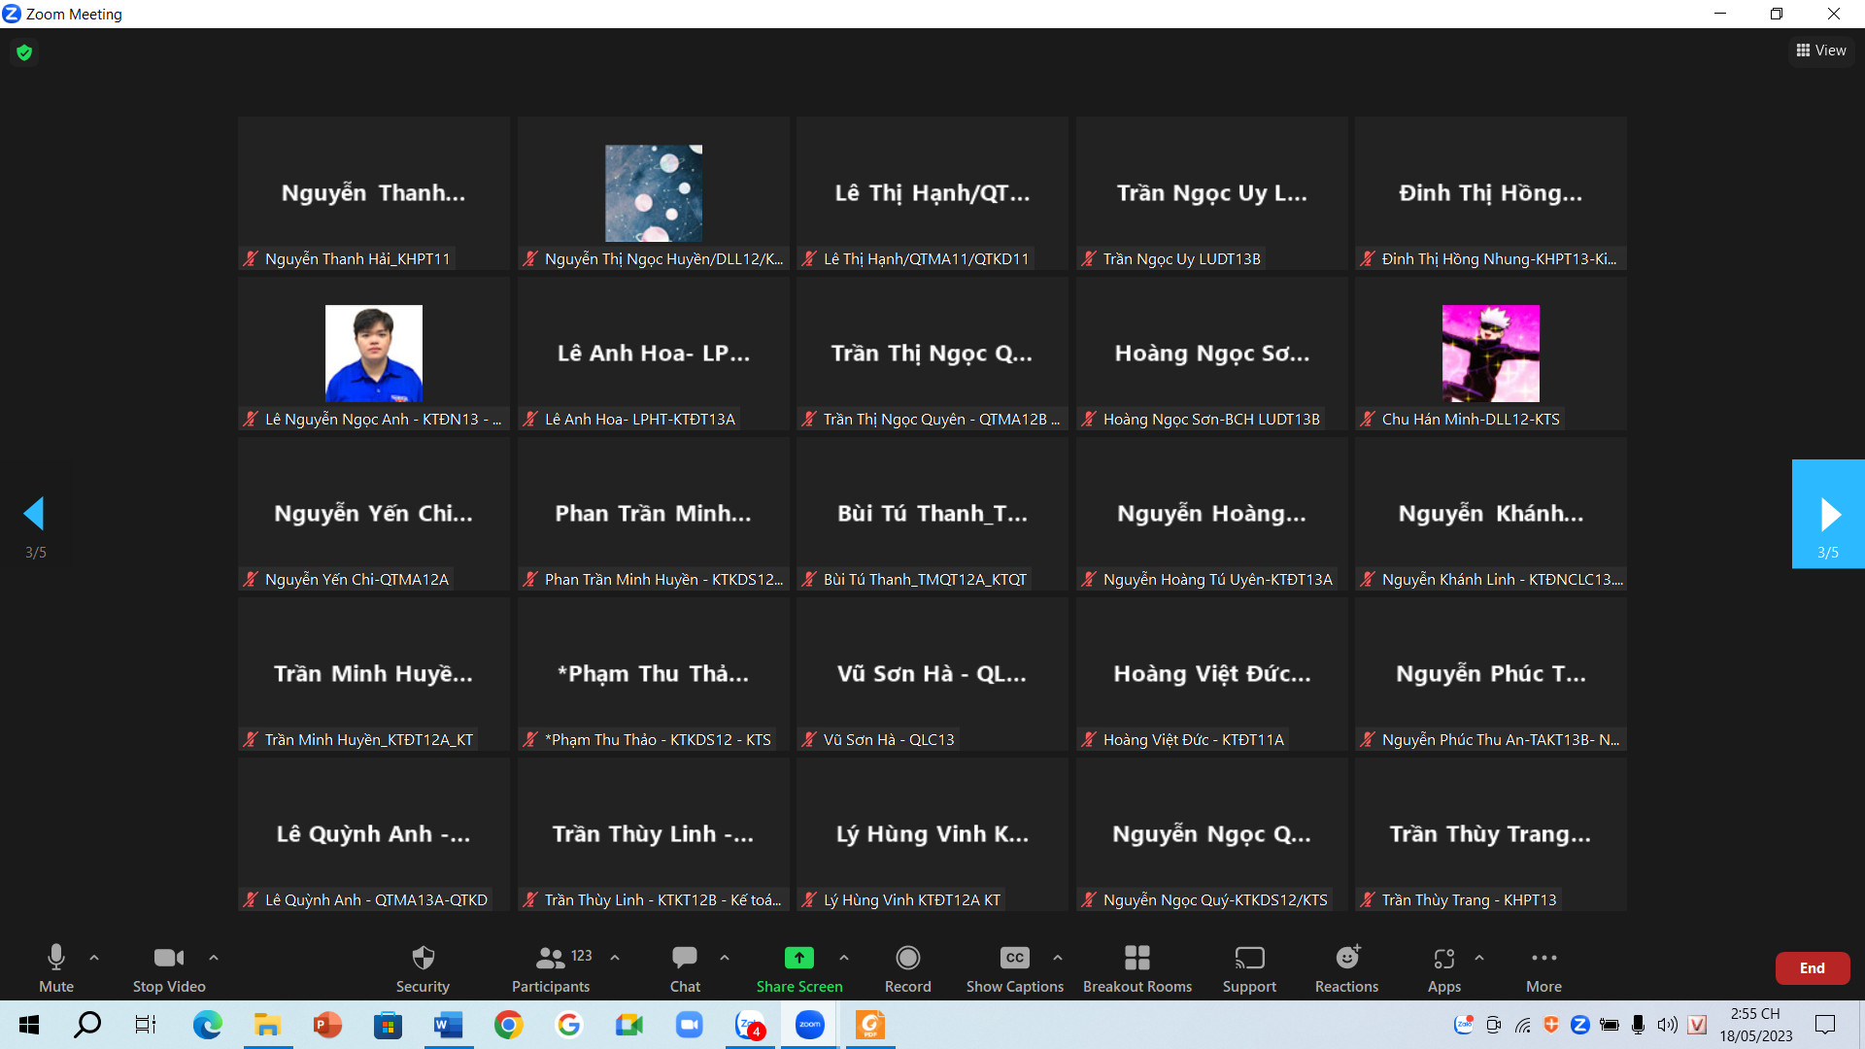
Task: Go to next gallery page with right arrow
Action: click(1828, 514)
